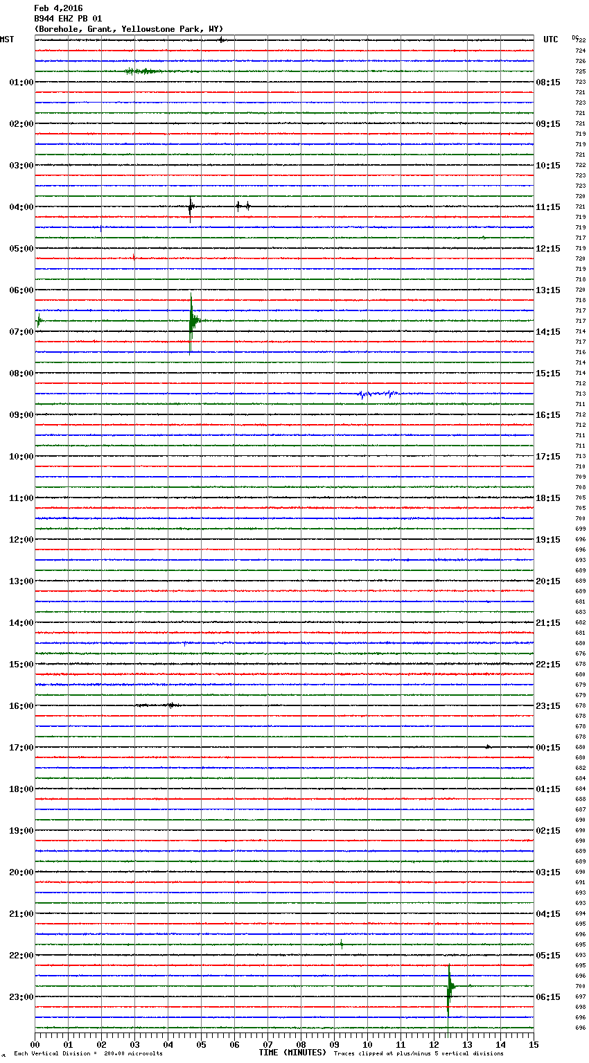The height and width of the screenshot is (1063, 589).
Task: Click the "00:15" UTC time label
Action: point(548,748)
